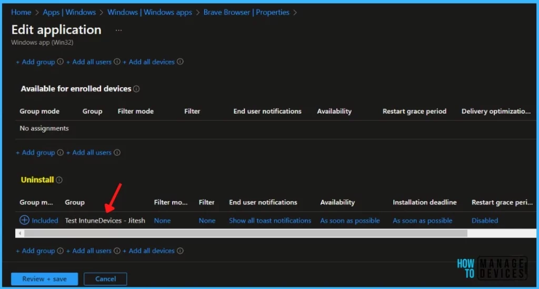Click Included group mode link
The width and height of the screenshot is (539, 289).
pyautogui.click(x=45, y=221)
